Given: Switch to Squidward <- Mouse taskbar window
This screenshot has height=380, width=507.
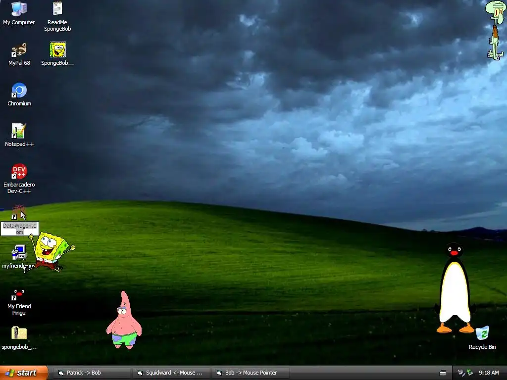Looking at the screenshot, I should tap(170, 373).
